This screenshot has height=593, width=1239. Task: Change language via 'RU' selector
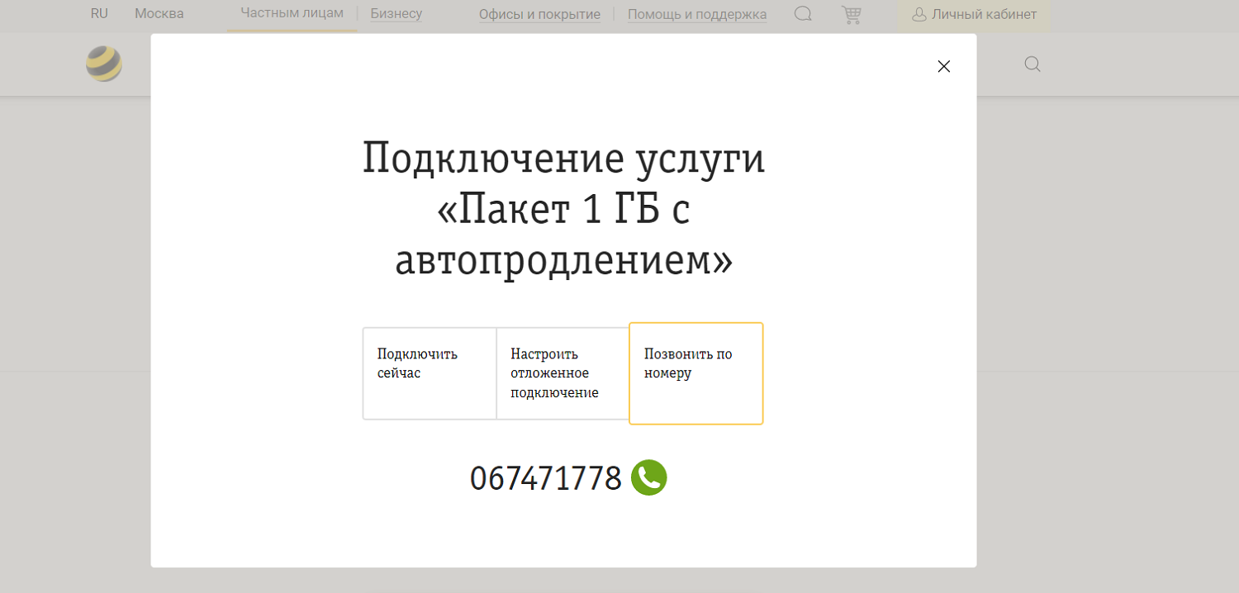(99, 13)
